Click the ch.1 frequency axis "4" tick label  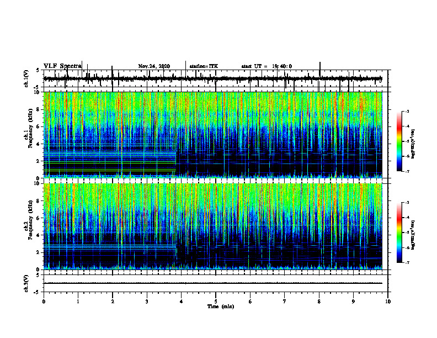[39, 144]
